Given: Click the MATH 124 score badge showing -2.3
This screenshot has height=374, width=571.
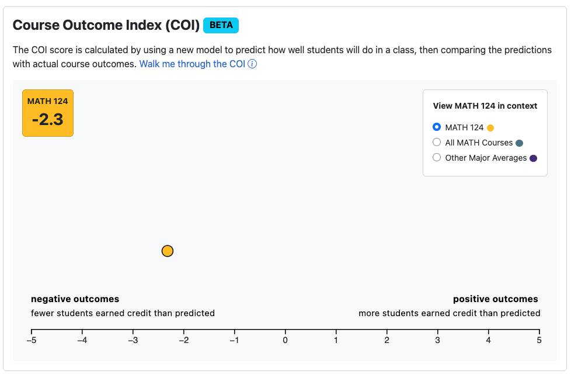Looking at the screenshot, I should coord(47,113).
